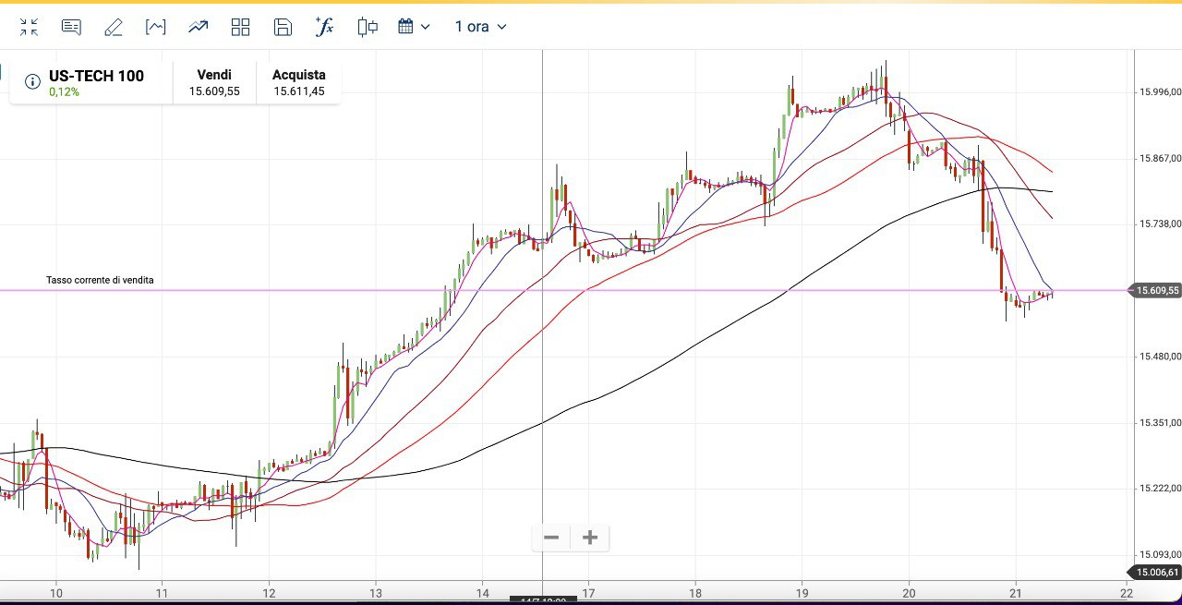Viewport: 1182px width, 605px height.
Task: Click the bracketed chart indicator icon
Action: [156, 27]
